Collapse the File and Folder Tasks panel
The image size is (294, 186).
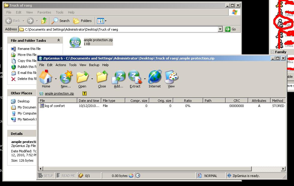point(58,41)
